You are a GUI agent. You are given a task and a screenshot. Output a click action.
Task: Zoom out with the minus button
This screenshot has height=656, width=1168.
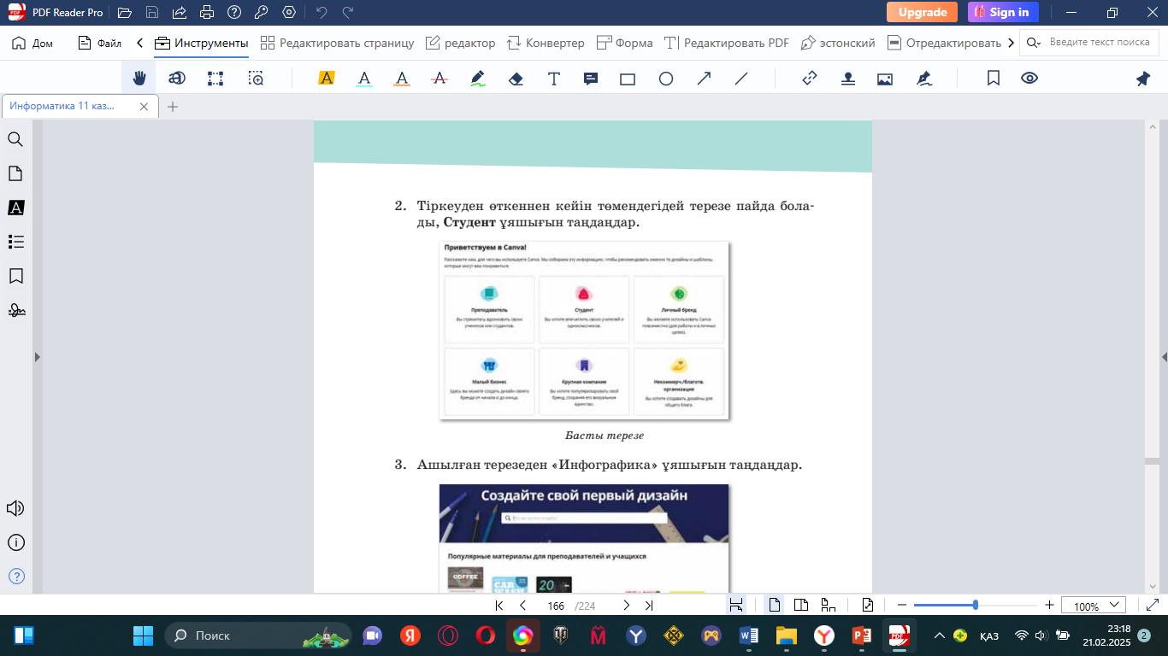click(x=901, y=606)
